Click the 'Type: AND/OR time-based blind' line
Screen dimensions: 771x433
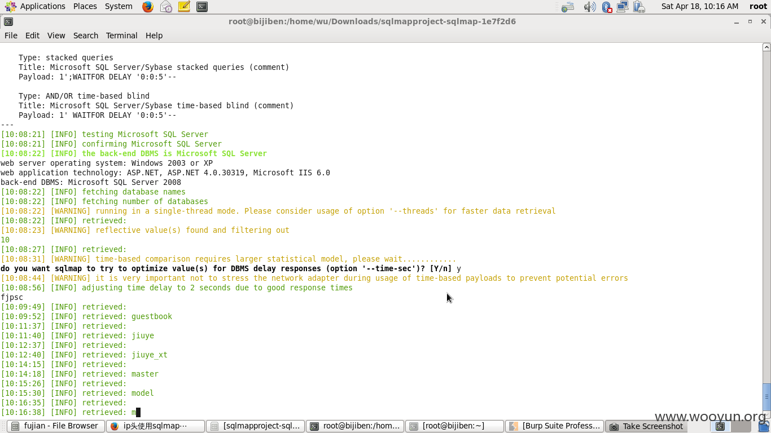[84, 96]
